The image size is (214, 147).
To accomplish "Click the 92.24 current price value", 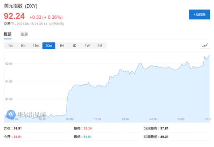I will coord(14,16).
